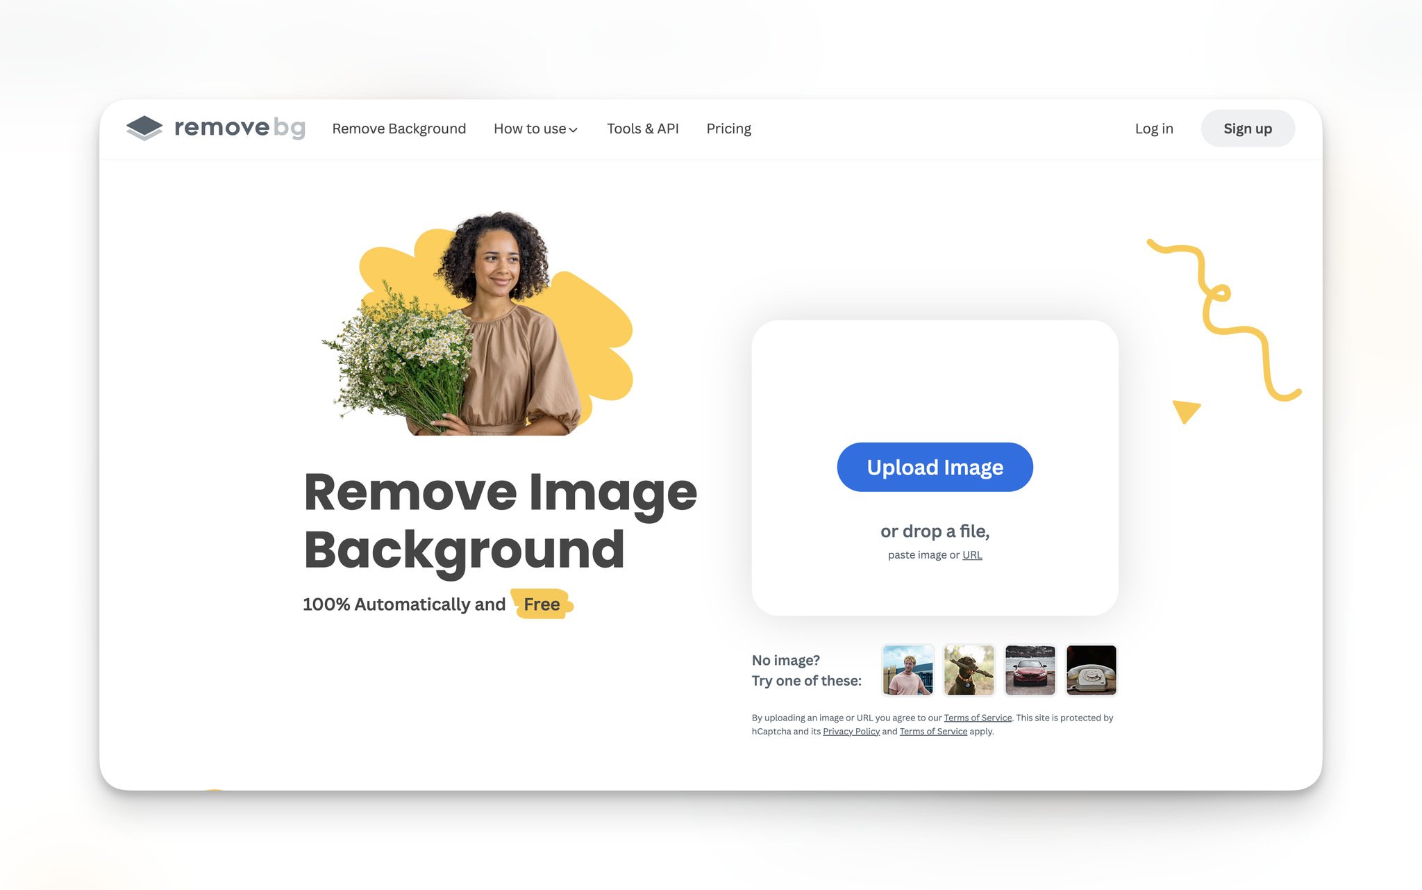This screenshot has width=1422, height=890.
Task: Click the Log in button
Action: click(x=1155, y=128)
